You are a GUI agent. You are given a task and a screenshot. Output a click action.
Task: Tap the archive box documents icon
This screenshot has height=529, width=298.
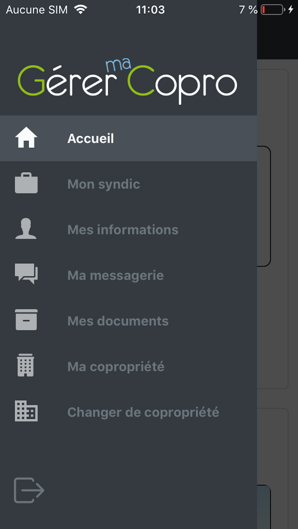(x=26, y=320)
